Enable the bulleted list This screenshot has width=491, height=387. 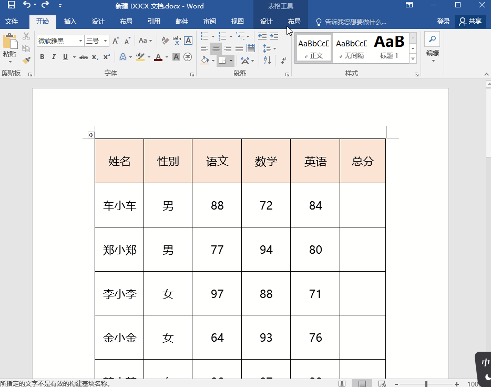203,37
